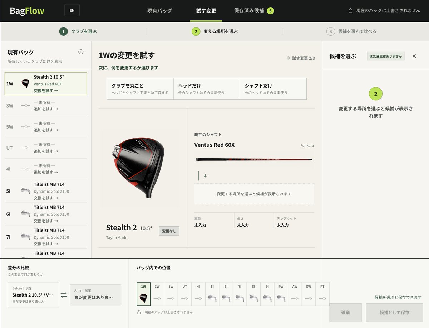Click the 6I iron icon in the list
This screenshot has height=328, width=429.
[25, 214]
